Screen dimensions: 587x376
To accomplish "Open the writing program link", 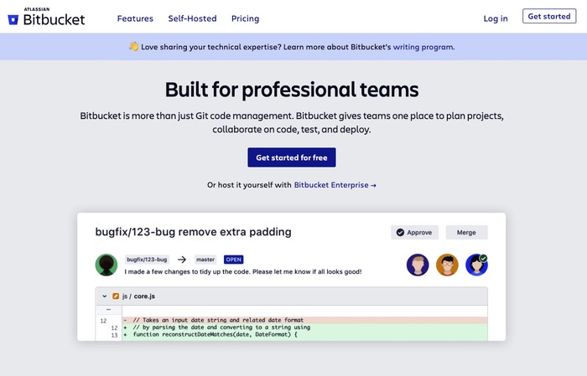I will 423,47.
